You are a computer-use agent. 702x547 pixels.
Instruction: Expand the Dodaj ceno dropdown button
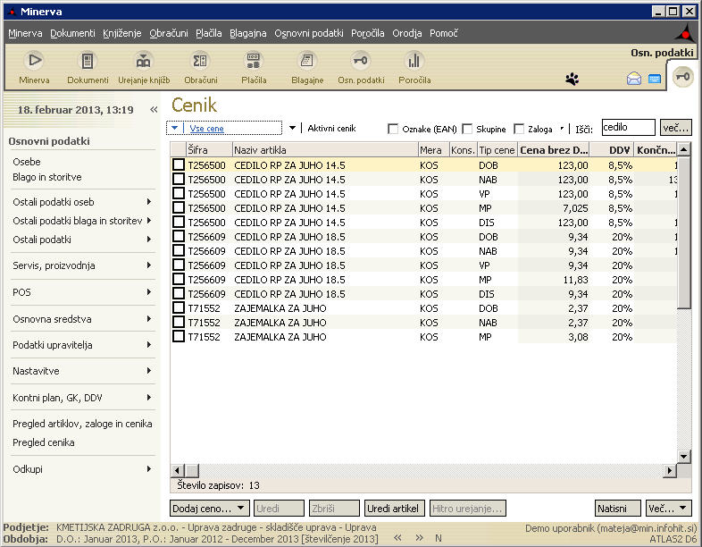pyautogui.click(x=209, y=509)
